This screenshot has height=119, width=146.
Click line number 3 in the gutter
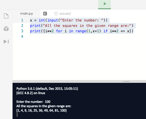[x=22, y=31]
